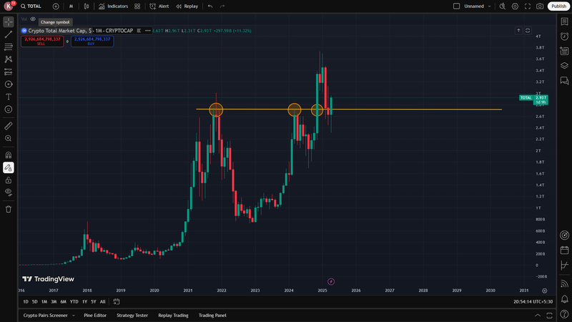Select the YTD date range

click(74, 301)
